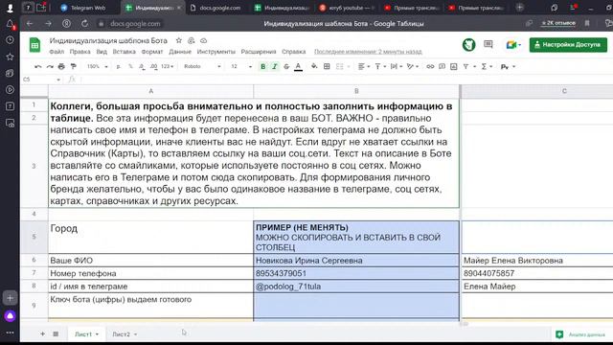The height and width of the screenshot is (345, 613).
Task: Select column A header
Action: point(151,91)
